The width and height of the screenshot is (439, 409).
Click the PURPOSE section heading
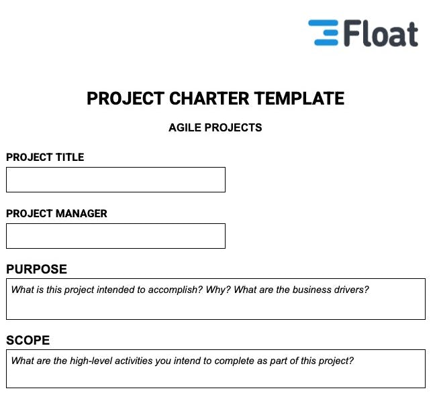37,270
